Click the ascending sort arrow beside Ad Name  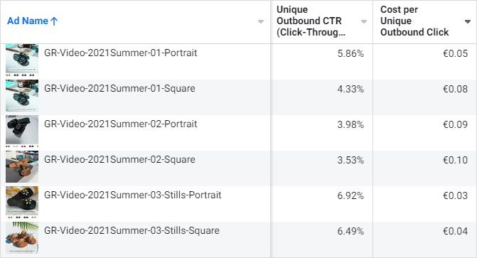[54, 21]
